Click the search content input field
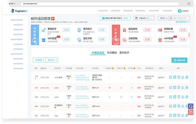Image resolution: width=196 pixels, height=124 pixels. (179, 18)
